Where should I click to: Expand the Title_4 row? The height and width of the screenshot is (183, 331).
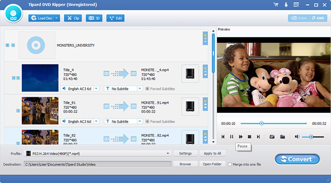pos(14,78)
